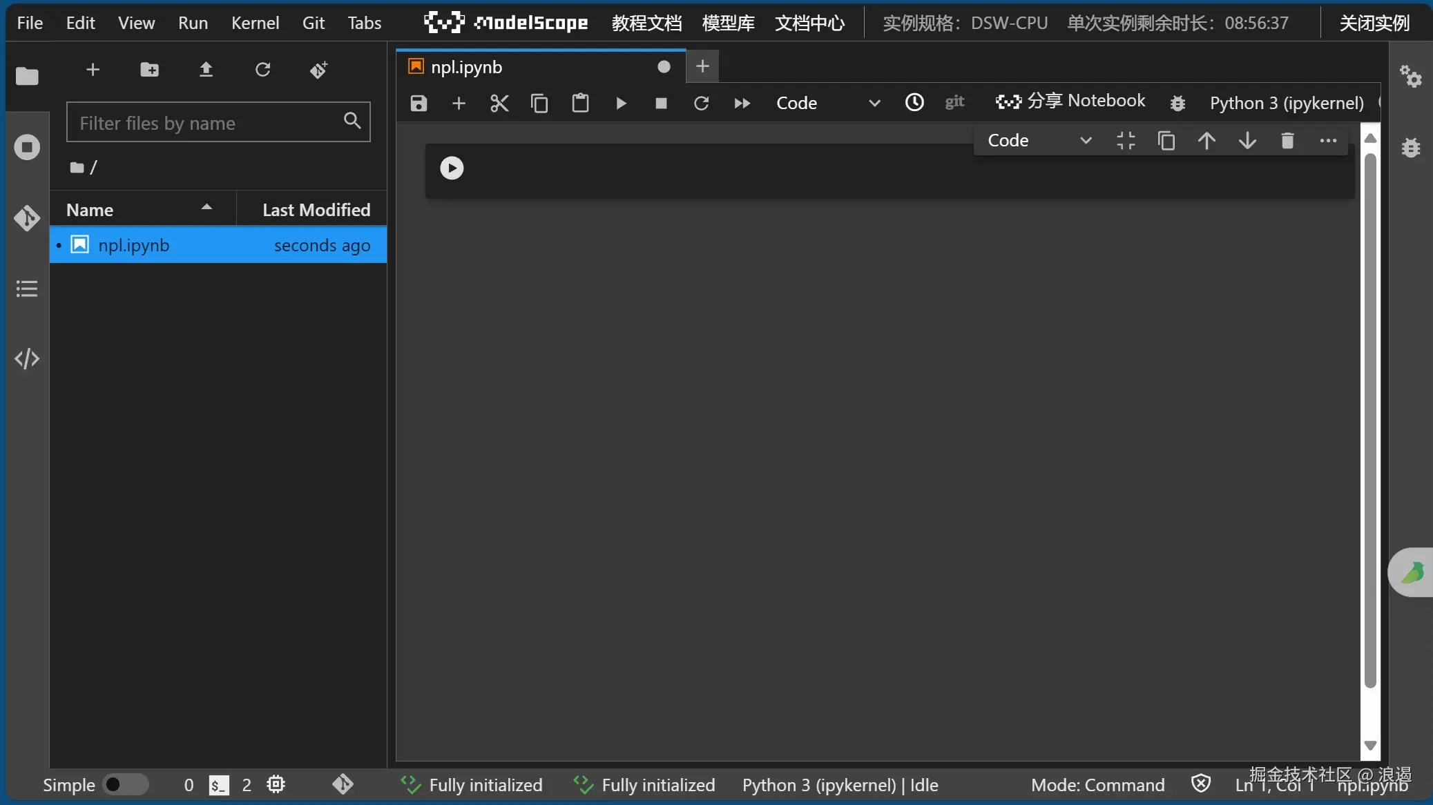Toggle the Simple mode switch

tap(125, 785)
